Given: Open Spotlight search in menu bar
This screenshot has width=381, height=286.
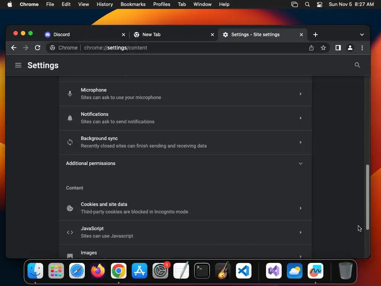Looking at the screenshot, I should tap(307, 4).
